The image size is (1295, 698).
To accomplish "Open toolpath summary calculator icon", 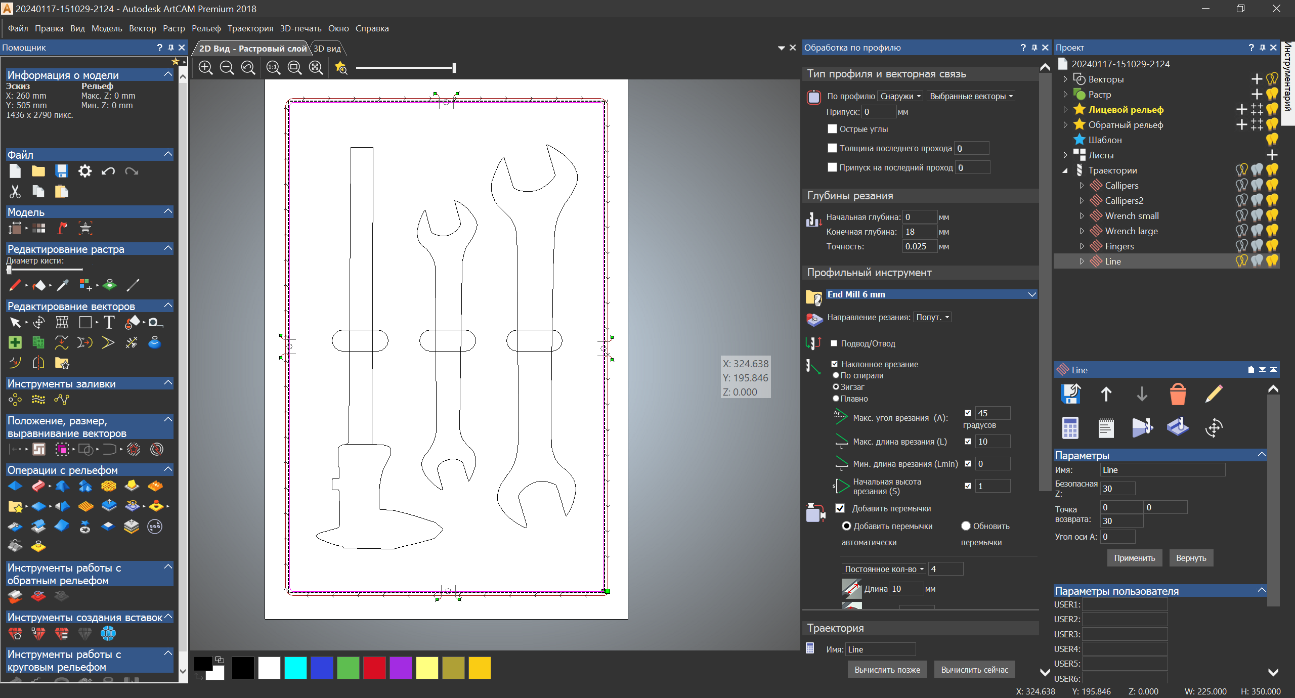I will click(1070, 428).
